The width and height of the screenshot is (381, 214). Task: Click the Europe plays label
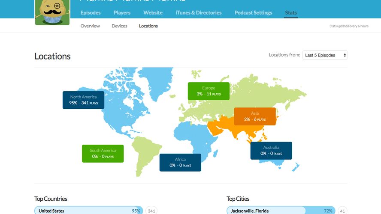pyautogui.click(x=209, y=91)
